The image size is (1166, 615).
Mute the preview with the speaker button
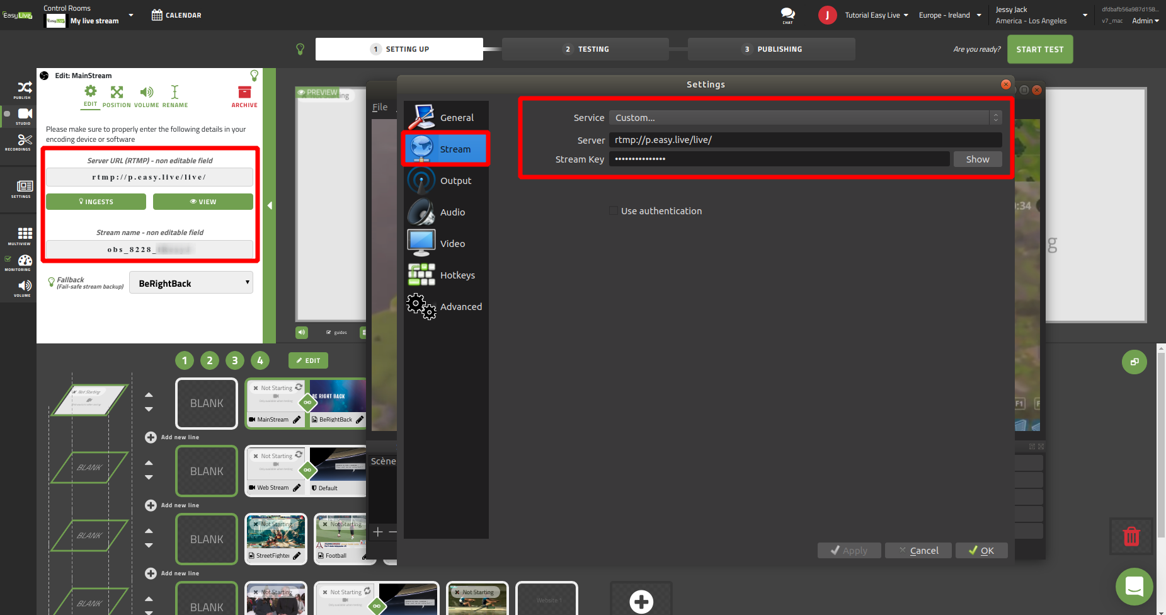pyautogui.click(x=302, y=332)
